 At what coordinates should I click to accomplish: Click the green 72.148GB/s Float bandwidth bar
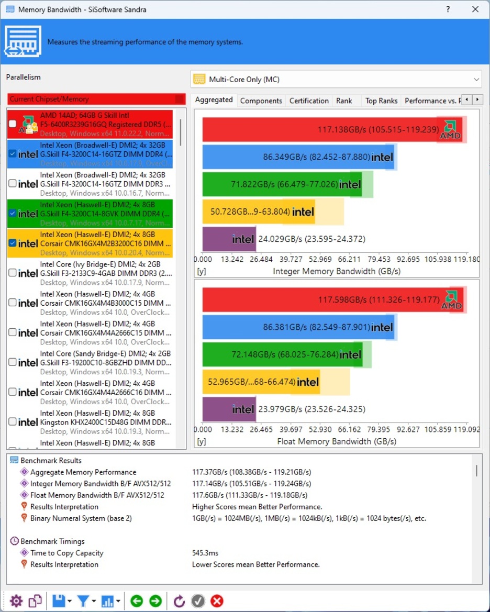point(282,354)
